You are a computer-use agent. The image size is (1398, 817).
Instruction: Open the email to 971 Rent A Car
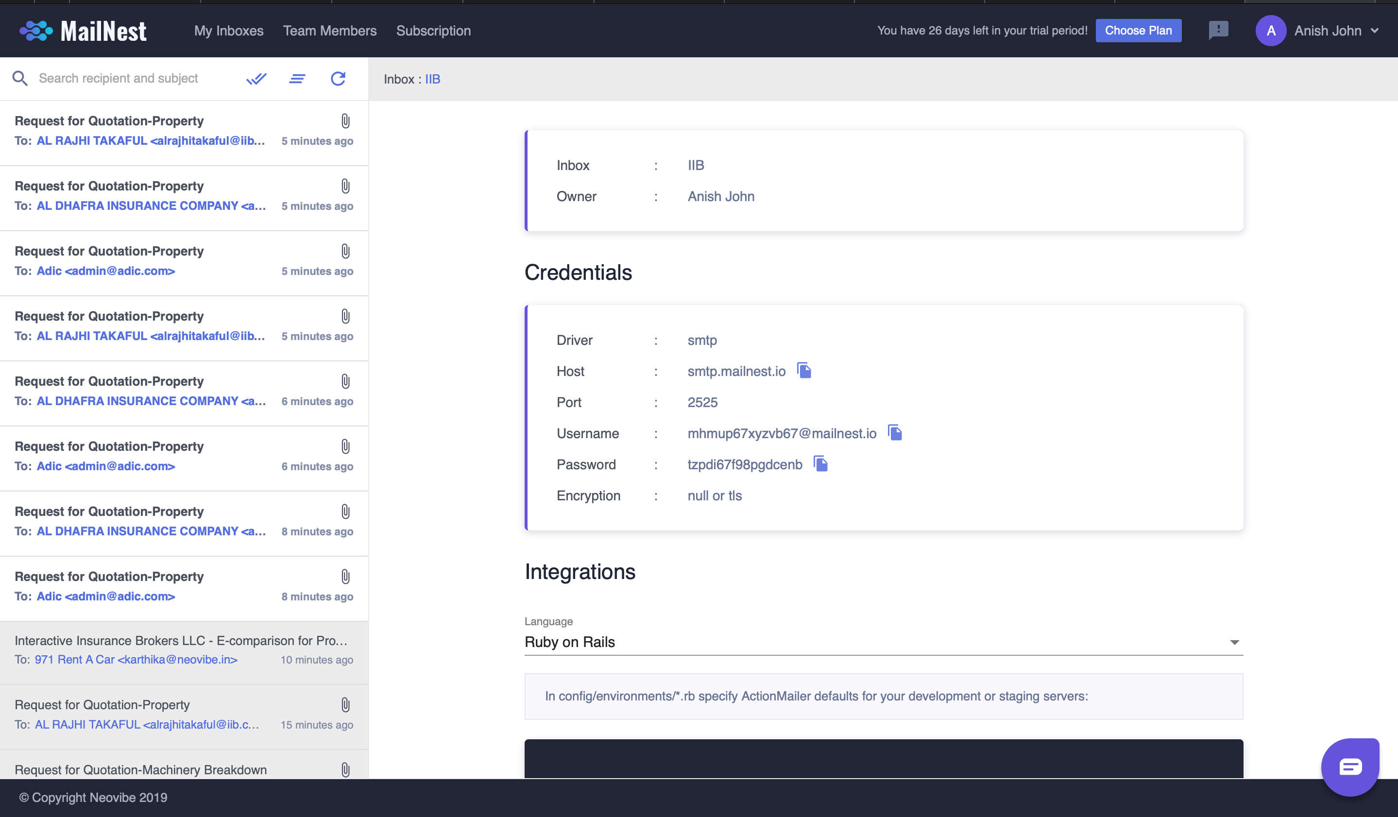pos(184,650)
